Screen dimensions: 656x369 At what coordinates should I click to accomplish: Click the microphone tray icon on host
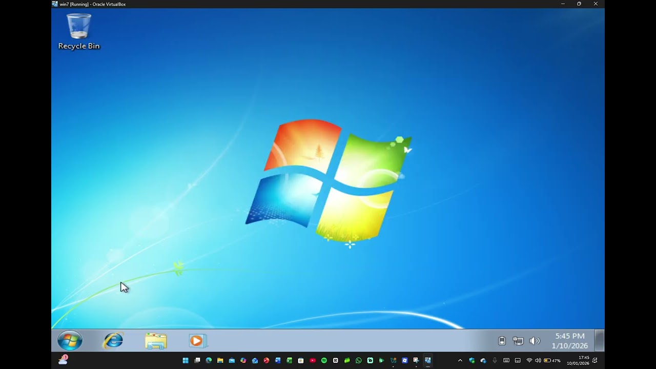pos(495,361)
